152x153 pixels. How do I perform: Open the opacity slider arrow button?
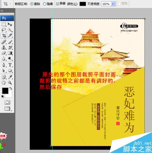[113, 4]
